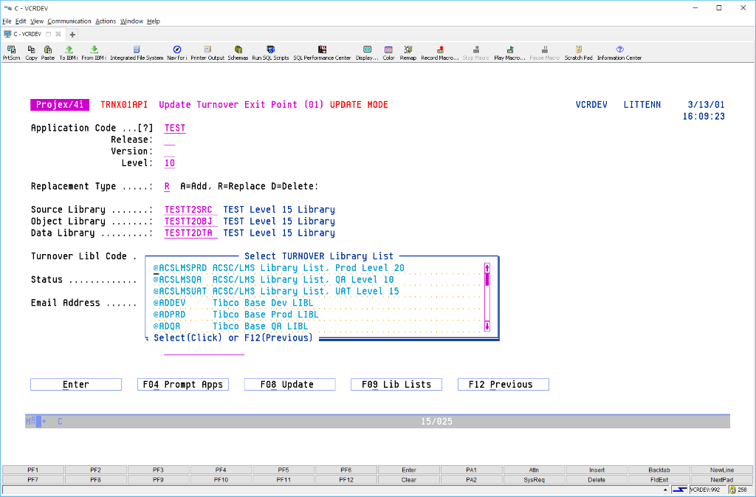
Task: Click the PF12 keypad button
Action: 346,480
